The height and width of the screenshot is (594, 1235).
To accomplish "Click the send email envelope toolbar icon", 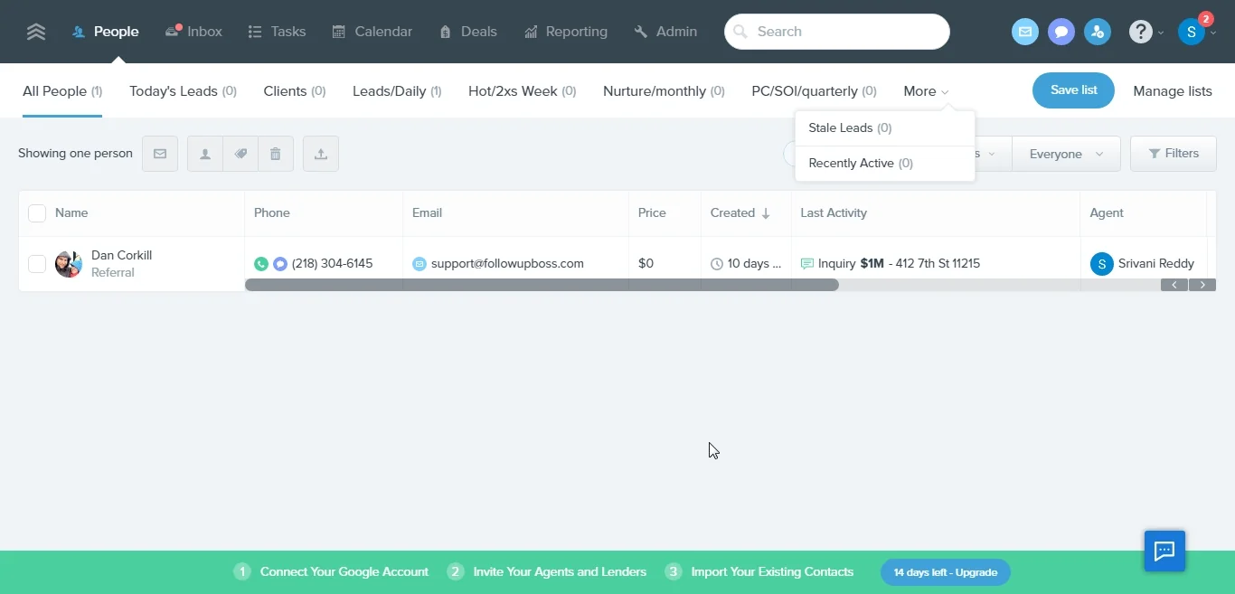I will [x=160, y=154].
